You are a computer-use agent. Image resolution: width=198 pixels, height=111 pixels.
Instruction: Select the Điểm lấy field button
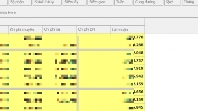point(74,3)
